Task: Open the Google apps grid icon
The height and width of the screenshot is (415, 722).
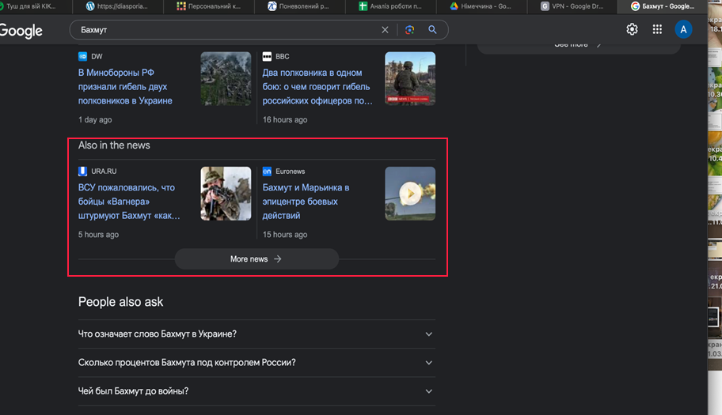Action: pyautogui.click(x=657, y=29)
